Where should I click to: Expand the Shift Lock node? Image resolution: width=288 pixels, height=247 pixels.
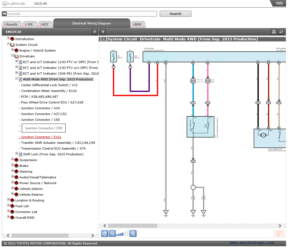click(x=17, y=153)
